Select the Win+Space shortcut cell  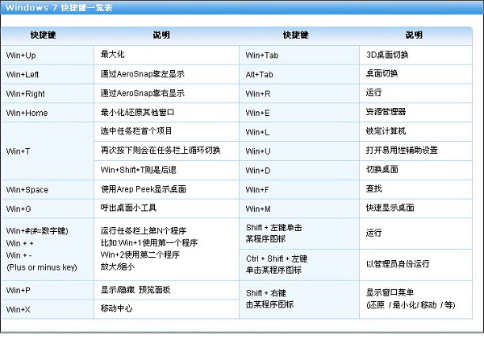[x=27, y=189]
